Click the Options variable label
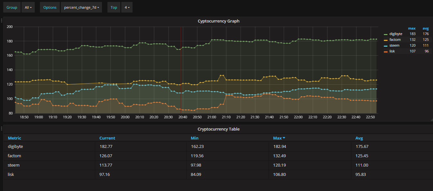Image resolution: width=433 pixels, height=191 pixels. click(x=50, y=7)
